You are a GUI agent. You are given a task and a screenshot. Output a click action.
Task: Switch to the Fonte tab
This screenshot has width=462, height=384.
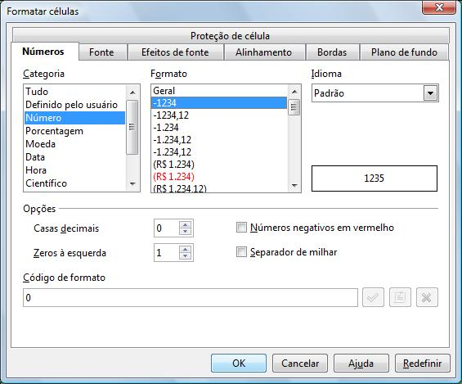[101, 52]
